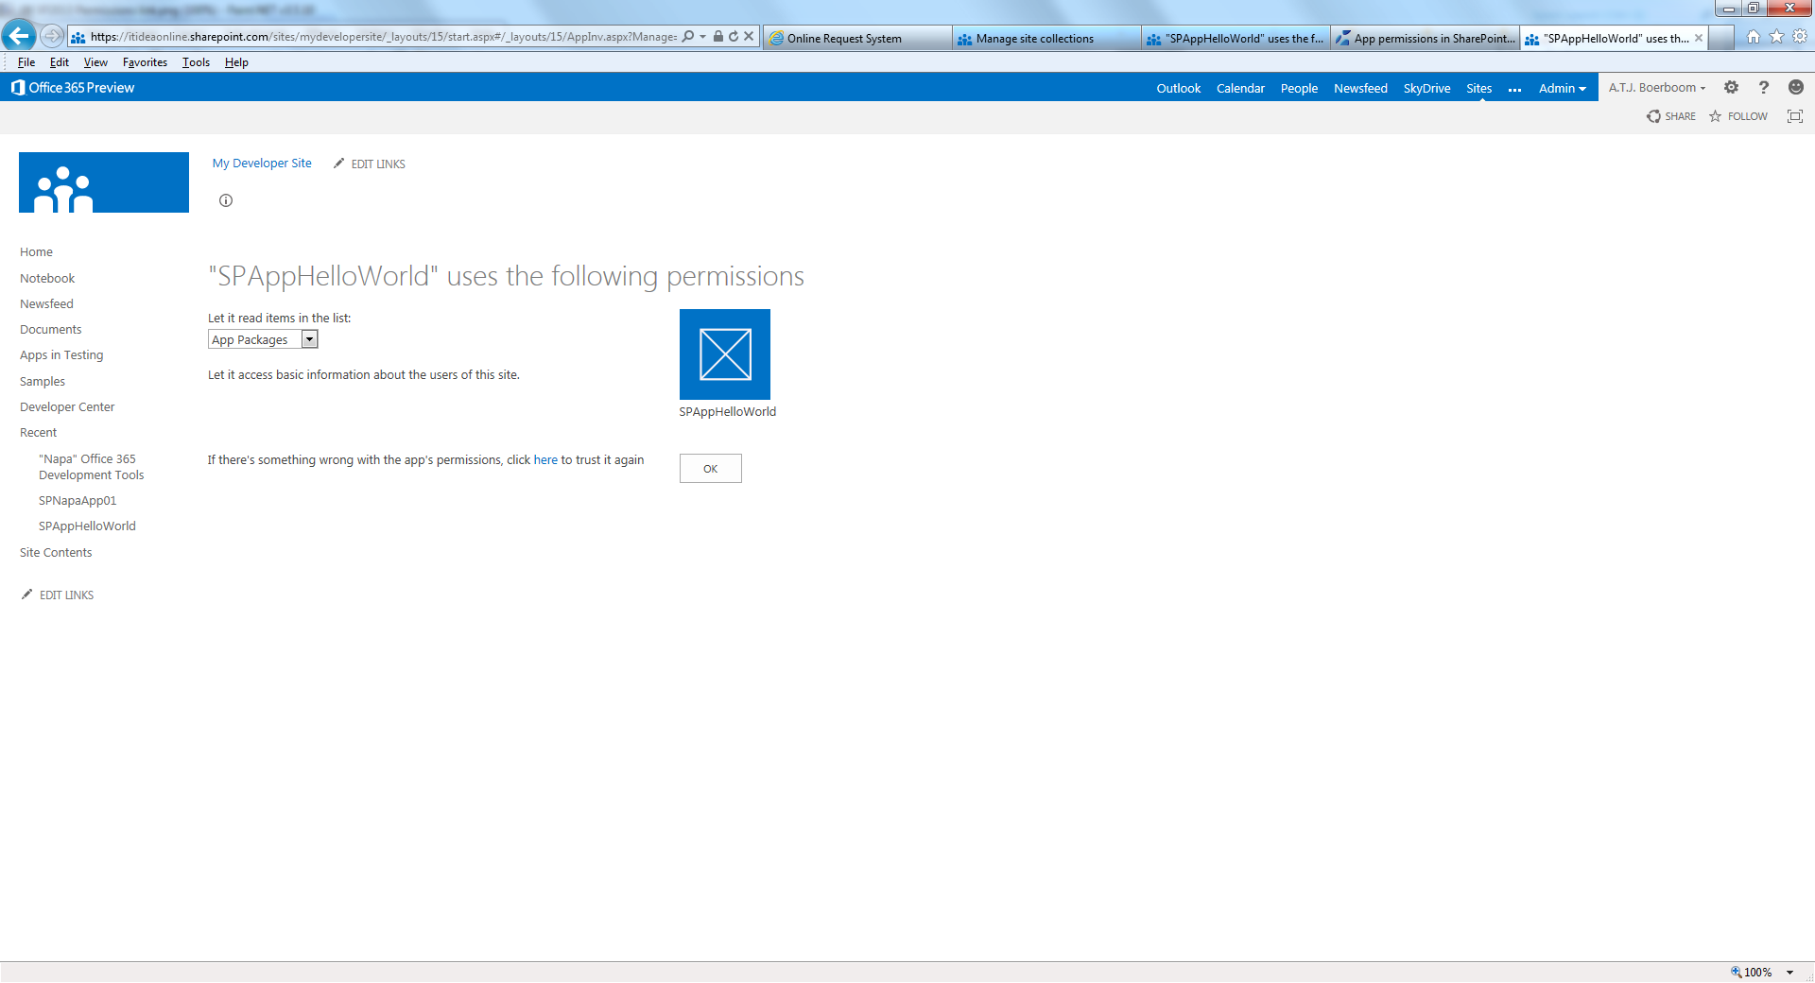Image resolution: width=1815 pixels, height=983 pixels.
Task: Click the Refresh icon in address bar
Action: pyautogui.click(x=734, y=36)
